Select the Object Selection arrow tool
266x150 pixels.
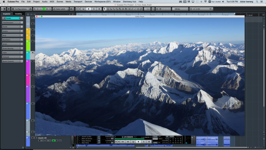tap(104, 9)
